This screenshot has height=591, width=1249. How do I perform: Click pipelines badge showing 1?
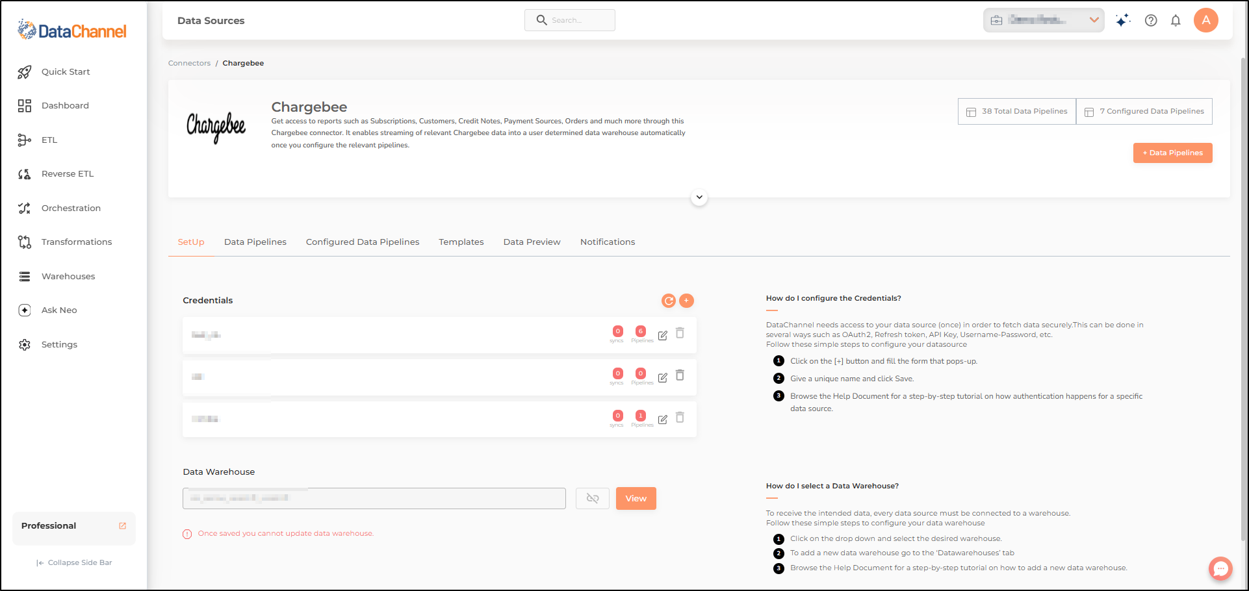click(x=641, y=416)
